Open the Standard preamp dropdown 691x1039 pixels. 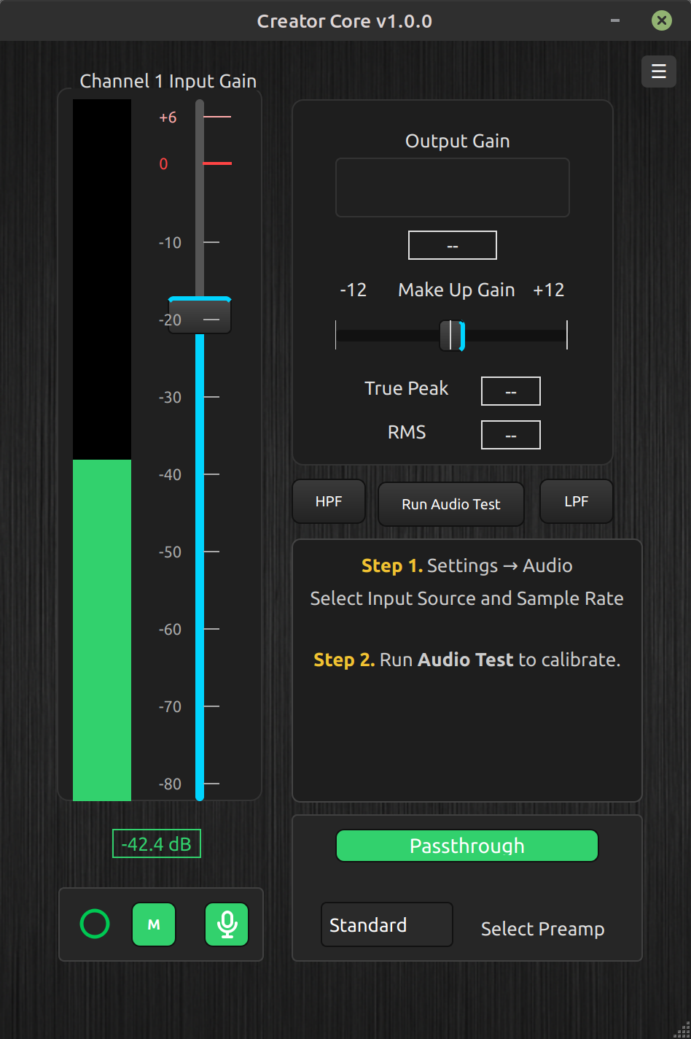click(387, 924)
